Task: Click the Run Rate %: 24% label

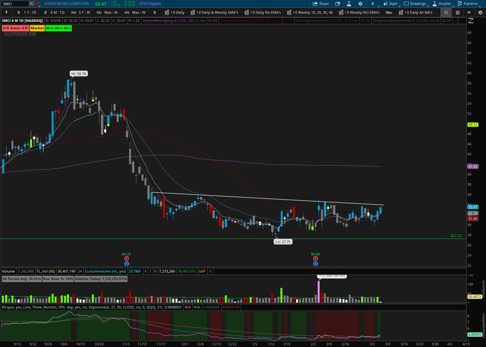Action: [x=58, y=279]
